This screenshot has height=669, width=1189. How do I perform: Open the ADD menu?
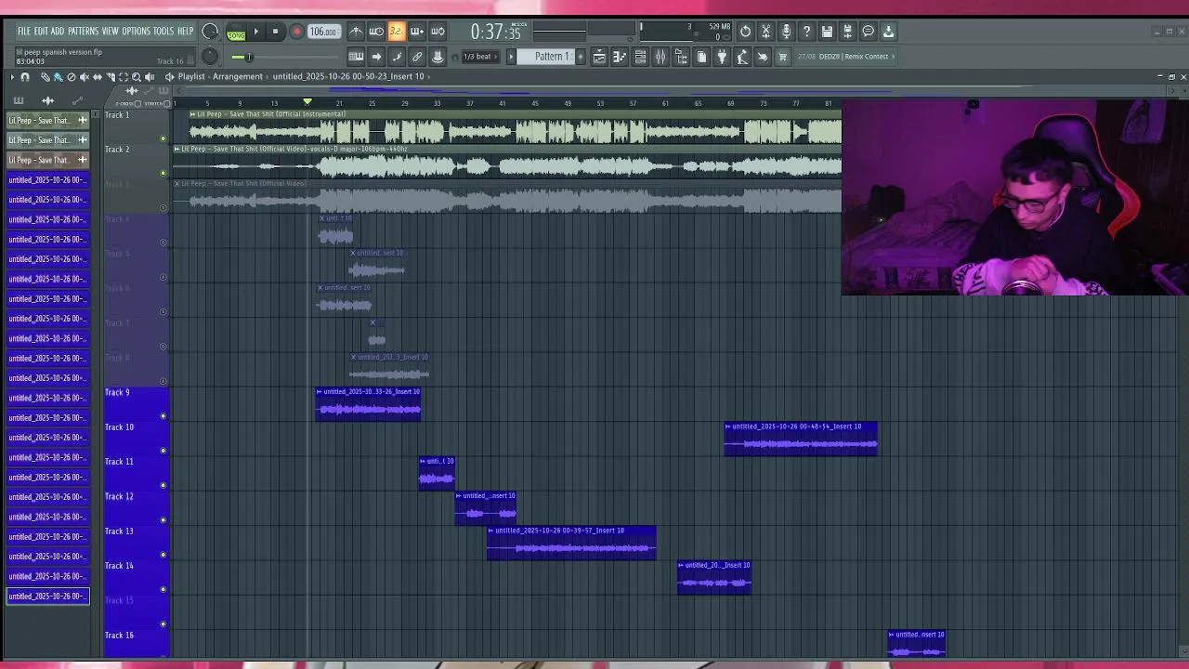coord(58,32)
